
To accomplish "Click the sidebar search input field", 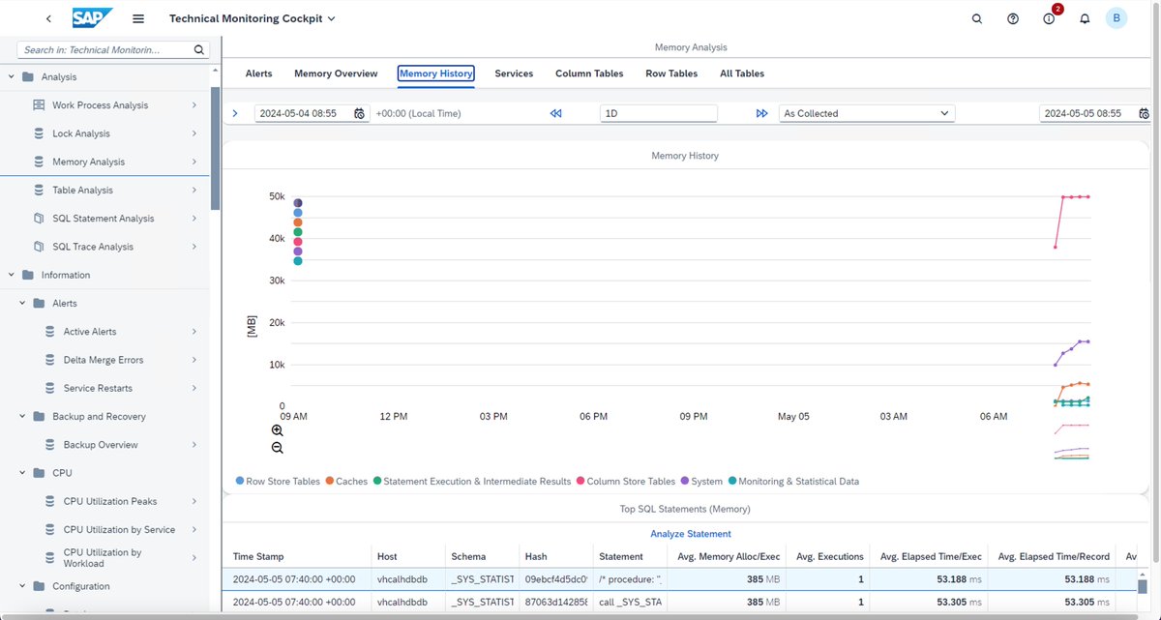I will click(x=104, y=49).
